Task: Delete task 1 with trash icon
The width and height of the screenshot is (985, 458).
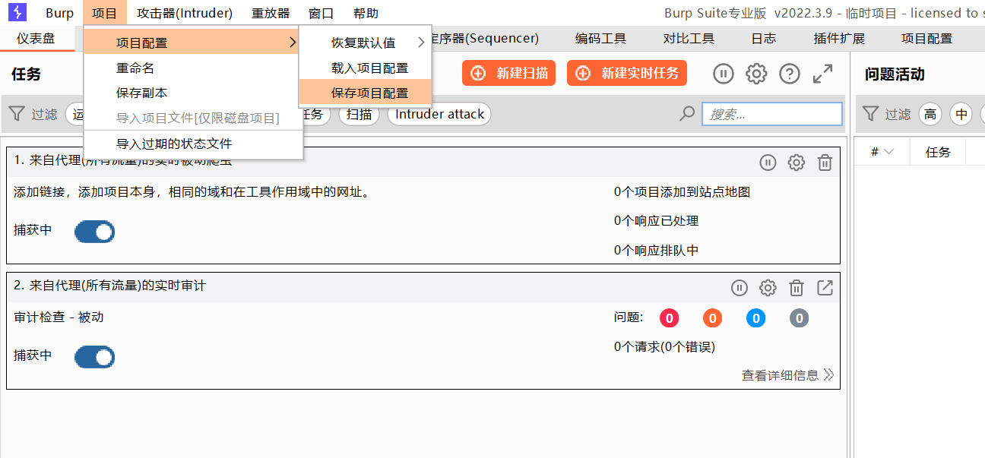Action: (x=825, y=163)
